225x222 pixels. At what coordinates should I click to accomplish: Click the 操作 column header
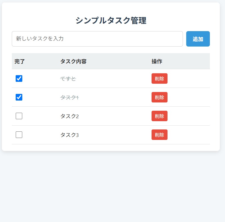(x=157, y=61)
